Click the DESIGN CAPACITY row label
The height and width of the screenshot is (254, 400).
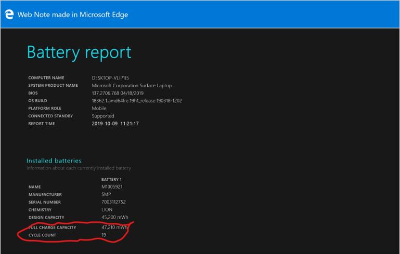click(x=46, y=217)
